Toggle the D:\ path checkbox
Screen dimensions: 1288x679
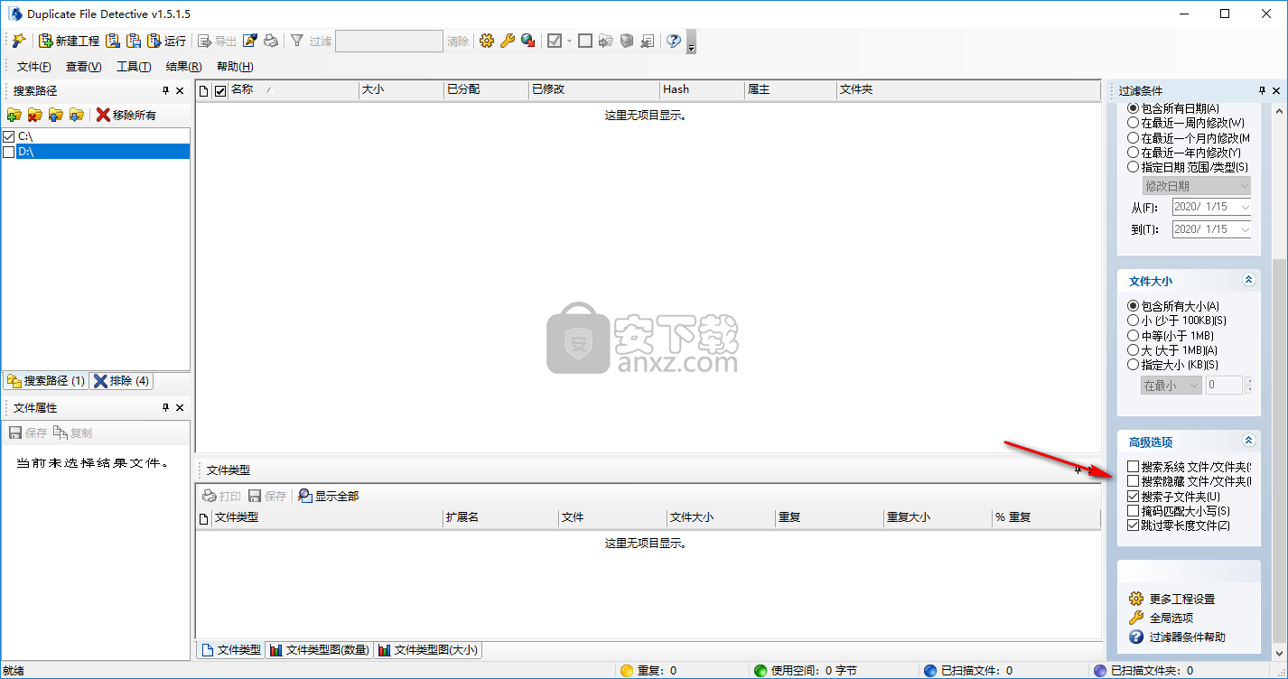pyautogui.click(x=9, y=152)
